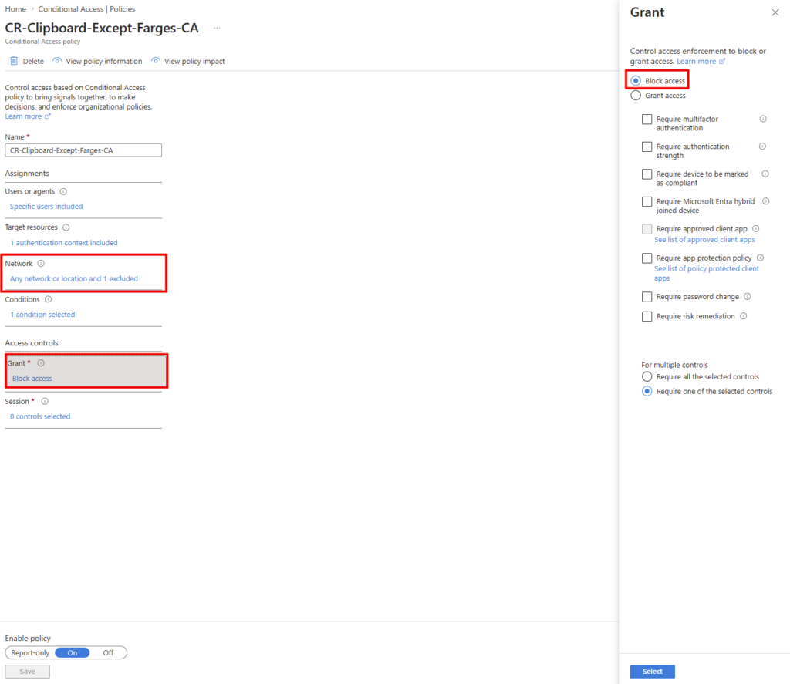Click info icon for Require risk remediation

tap(743, 316)
